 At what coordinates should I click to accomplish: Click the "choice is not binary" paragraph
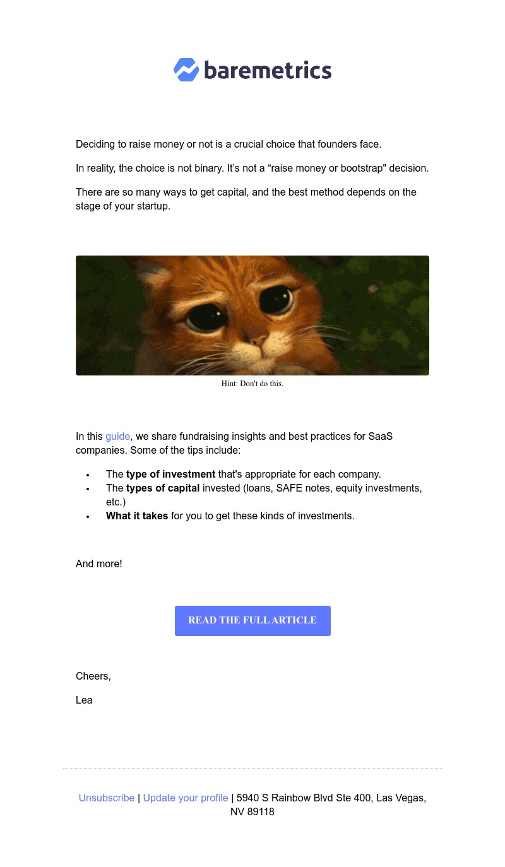(x=252, y=168)
